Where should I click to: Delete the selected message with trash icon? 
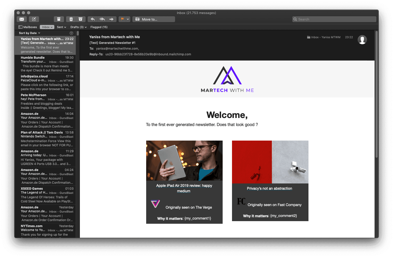pos(71,19)
